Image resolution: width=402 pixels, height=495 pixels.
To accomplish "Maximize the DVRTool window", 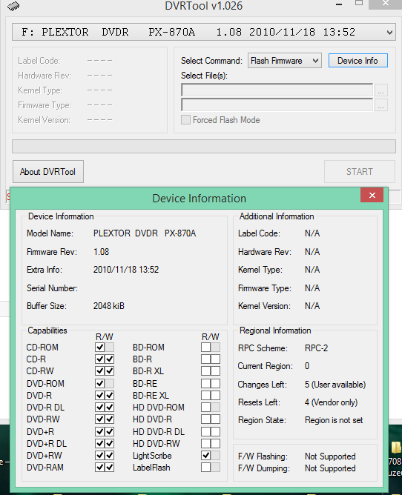I will click(x=359, y=3).
